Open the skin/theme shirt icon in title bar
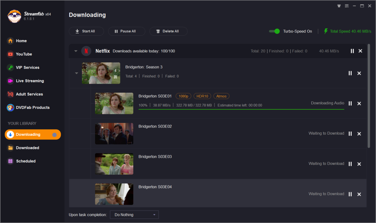The width and height of the screenshot is (376, 223). [339, 6]
